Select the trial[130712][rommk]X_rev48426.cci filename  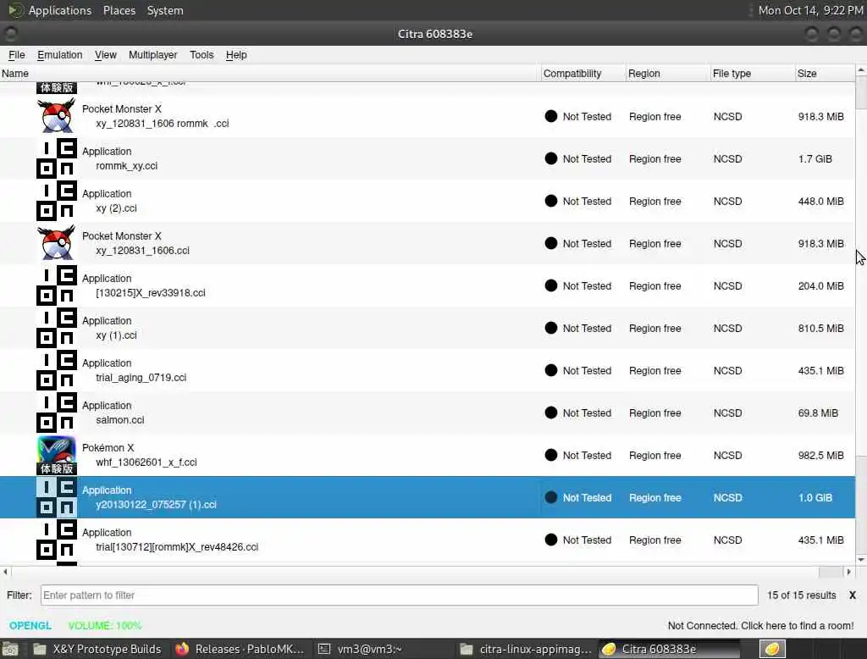pos(177,546)
